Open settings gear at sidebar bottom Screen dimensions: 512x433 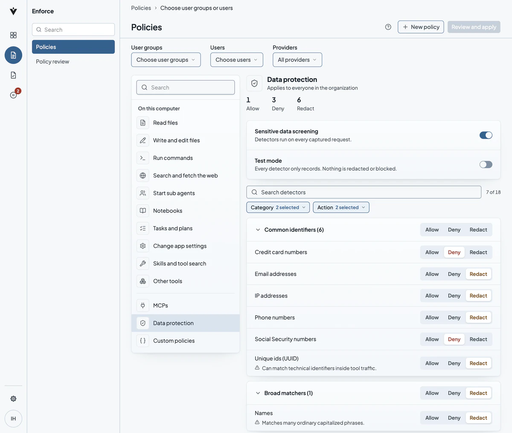pyautogui.click(x=13, y=398)
